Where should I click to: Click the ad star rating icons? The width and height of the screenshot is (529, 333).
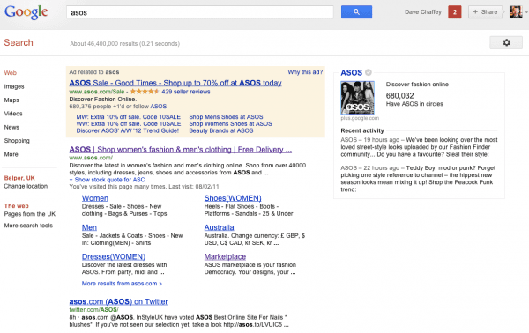click(x=145, y=92)
